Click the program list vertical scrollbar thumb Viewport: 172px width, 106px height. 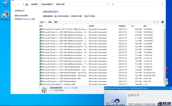point(164,56)
